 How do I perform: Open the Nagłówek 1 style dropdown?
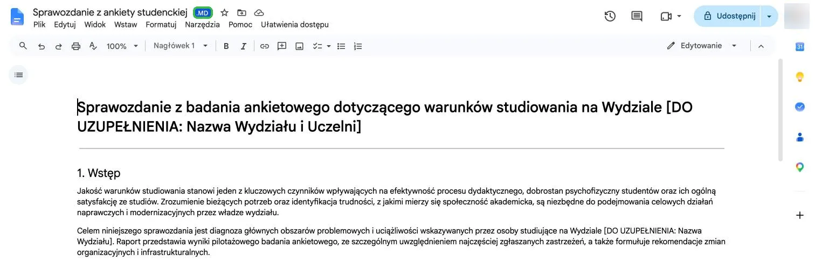pos(181,46)
